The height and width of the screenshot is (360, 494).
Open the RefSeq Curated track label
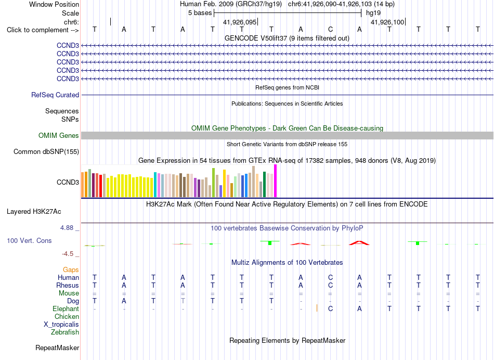55,95
